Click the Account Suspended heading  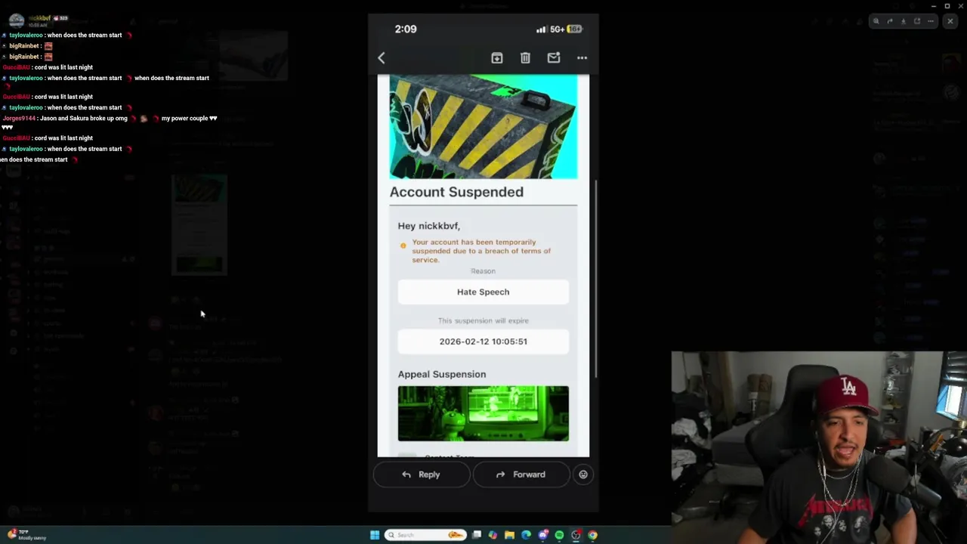456,192
